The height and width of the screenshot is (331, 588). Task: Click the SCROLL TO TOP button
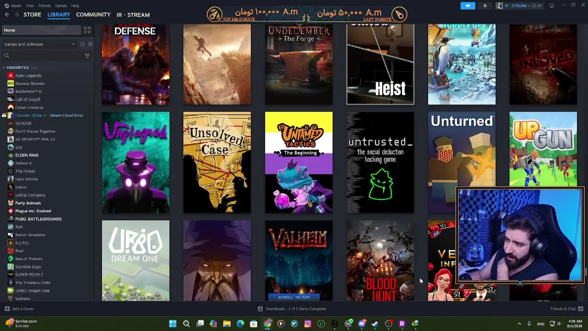coord(294,297)
